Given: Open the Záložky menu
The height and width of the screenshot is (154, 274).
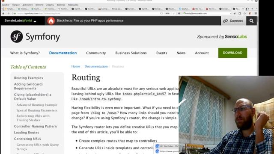Looking at the screenshot, I should [x=50, y=5].
